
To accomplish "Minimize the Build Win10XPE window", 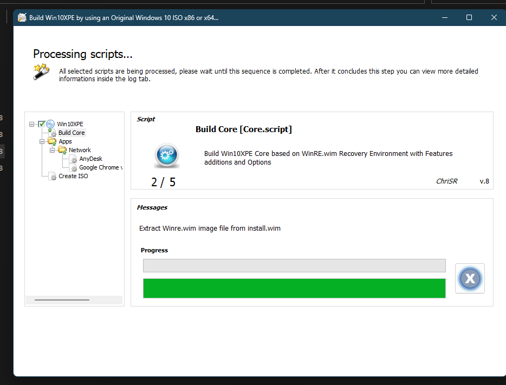I will 445,17.
